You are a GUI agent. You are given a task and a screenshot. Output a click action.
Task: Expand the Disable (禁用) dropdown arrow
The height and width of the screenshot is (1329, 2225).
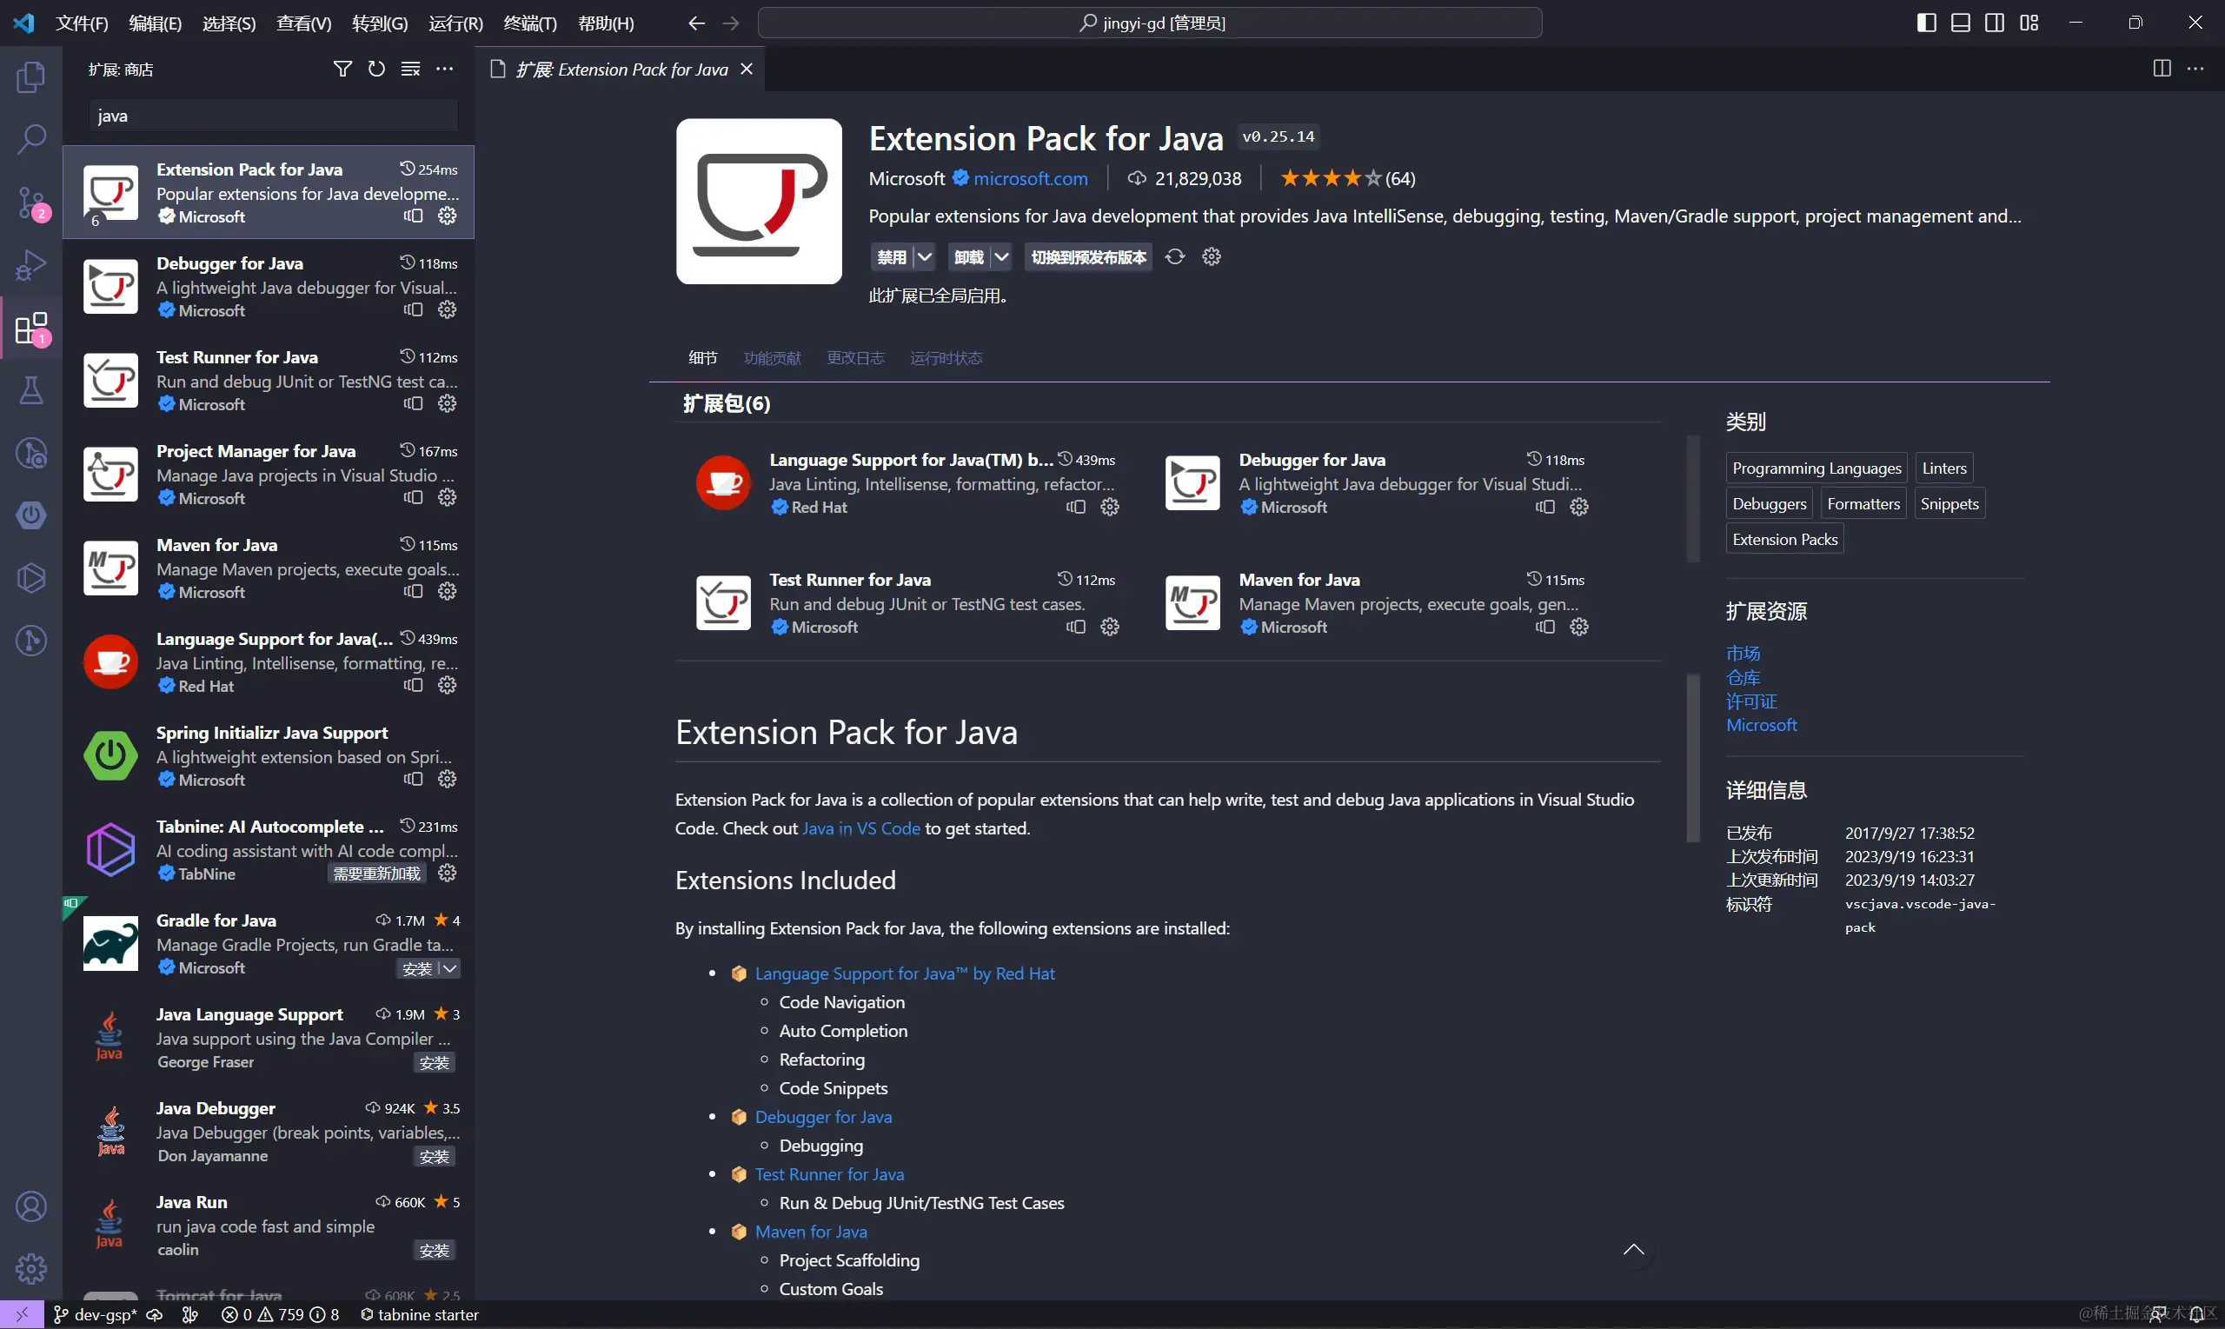925,257
